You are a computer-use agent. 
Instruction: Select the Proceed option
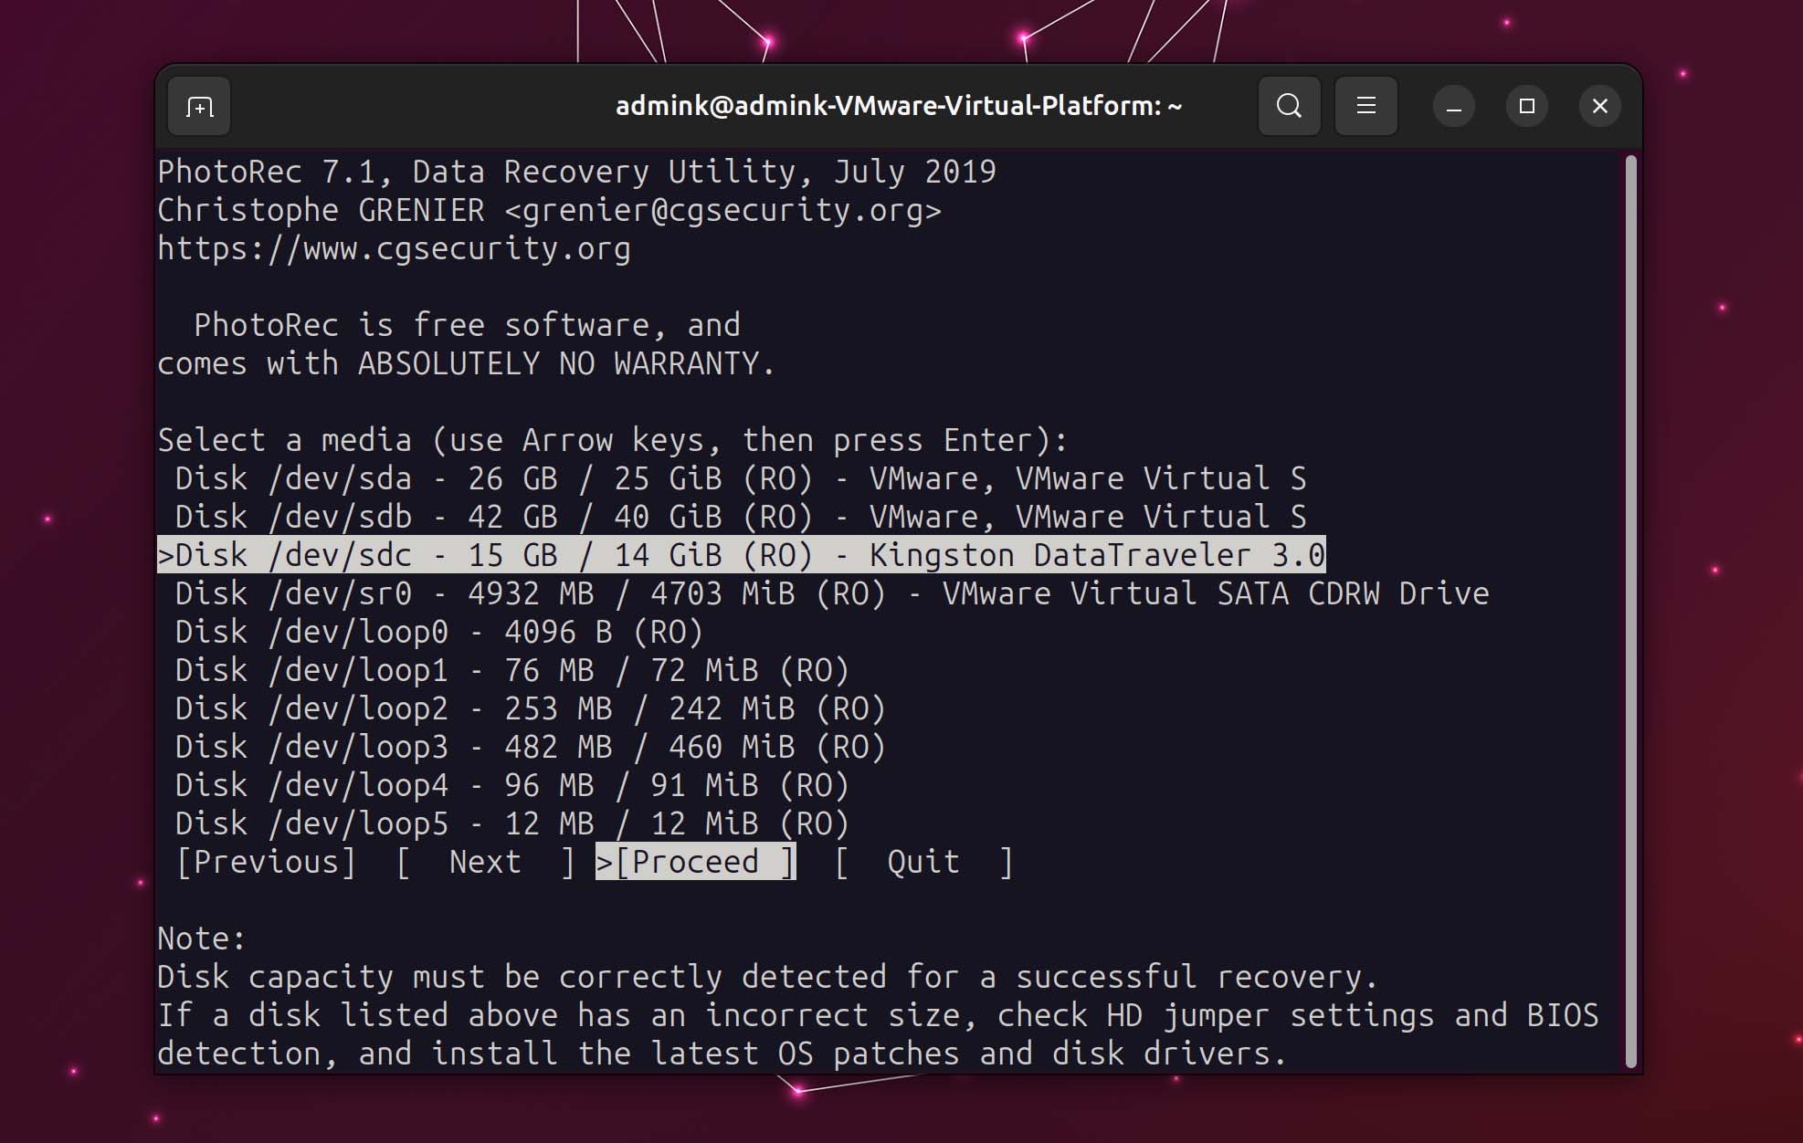[x=695, y=862]
